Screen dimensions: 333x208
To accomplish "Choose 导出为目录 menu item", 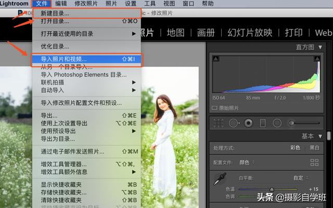I will (x=86, y=139).
